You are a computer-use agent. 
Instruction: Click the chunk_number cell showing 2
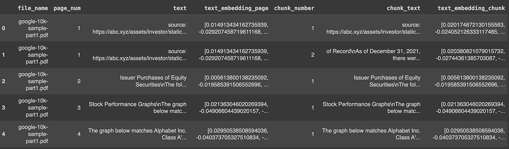pyautogui.click(x=312, y=55)
